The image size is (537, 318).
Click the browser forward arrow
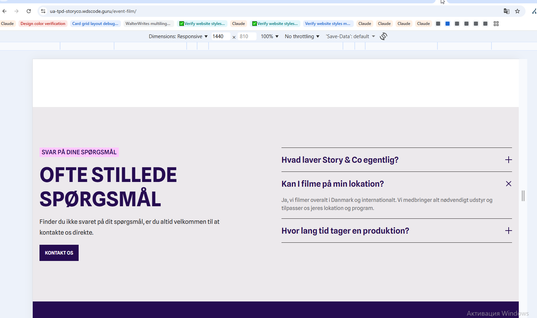tap(17, 11)
